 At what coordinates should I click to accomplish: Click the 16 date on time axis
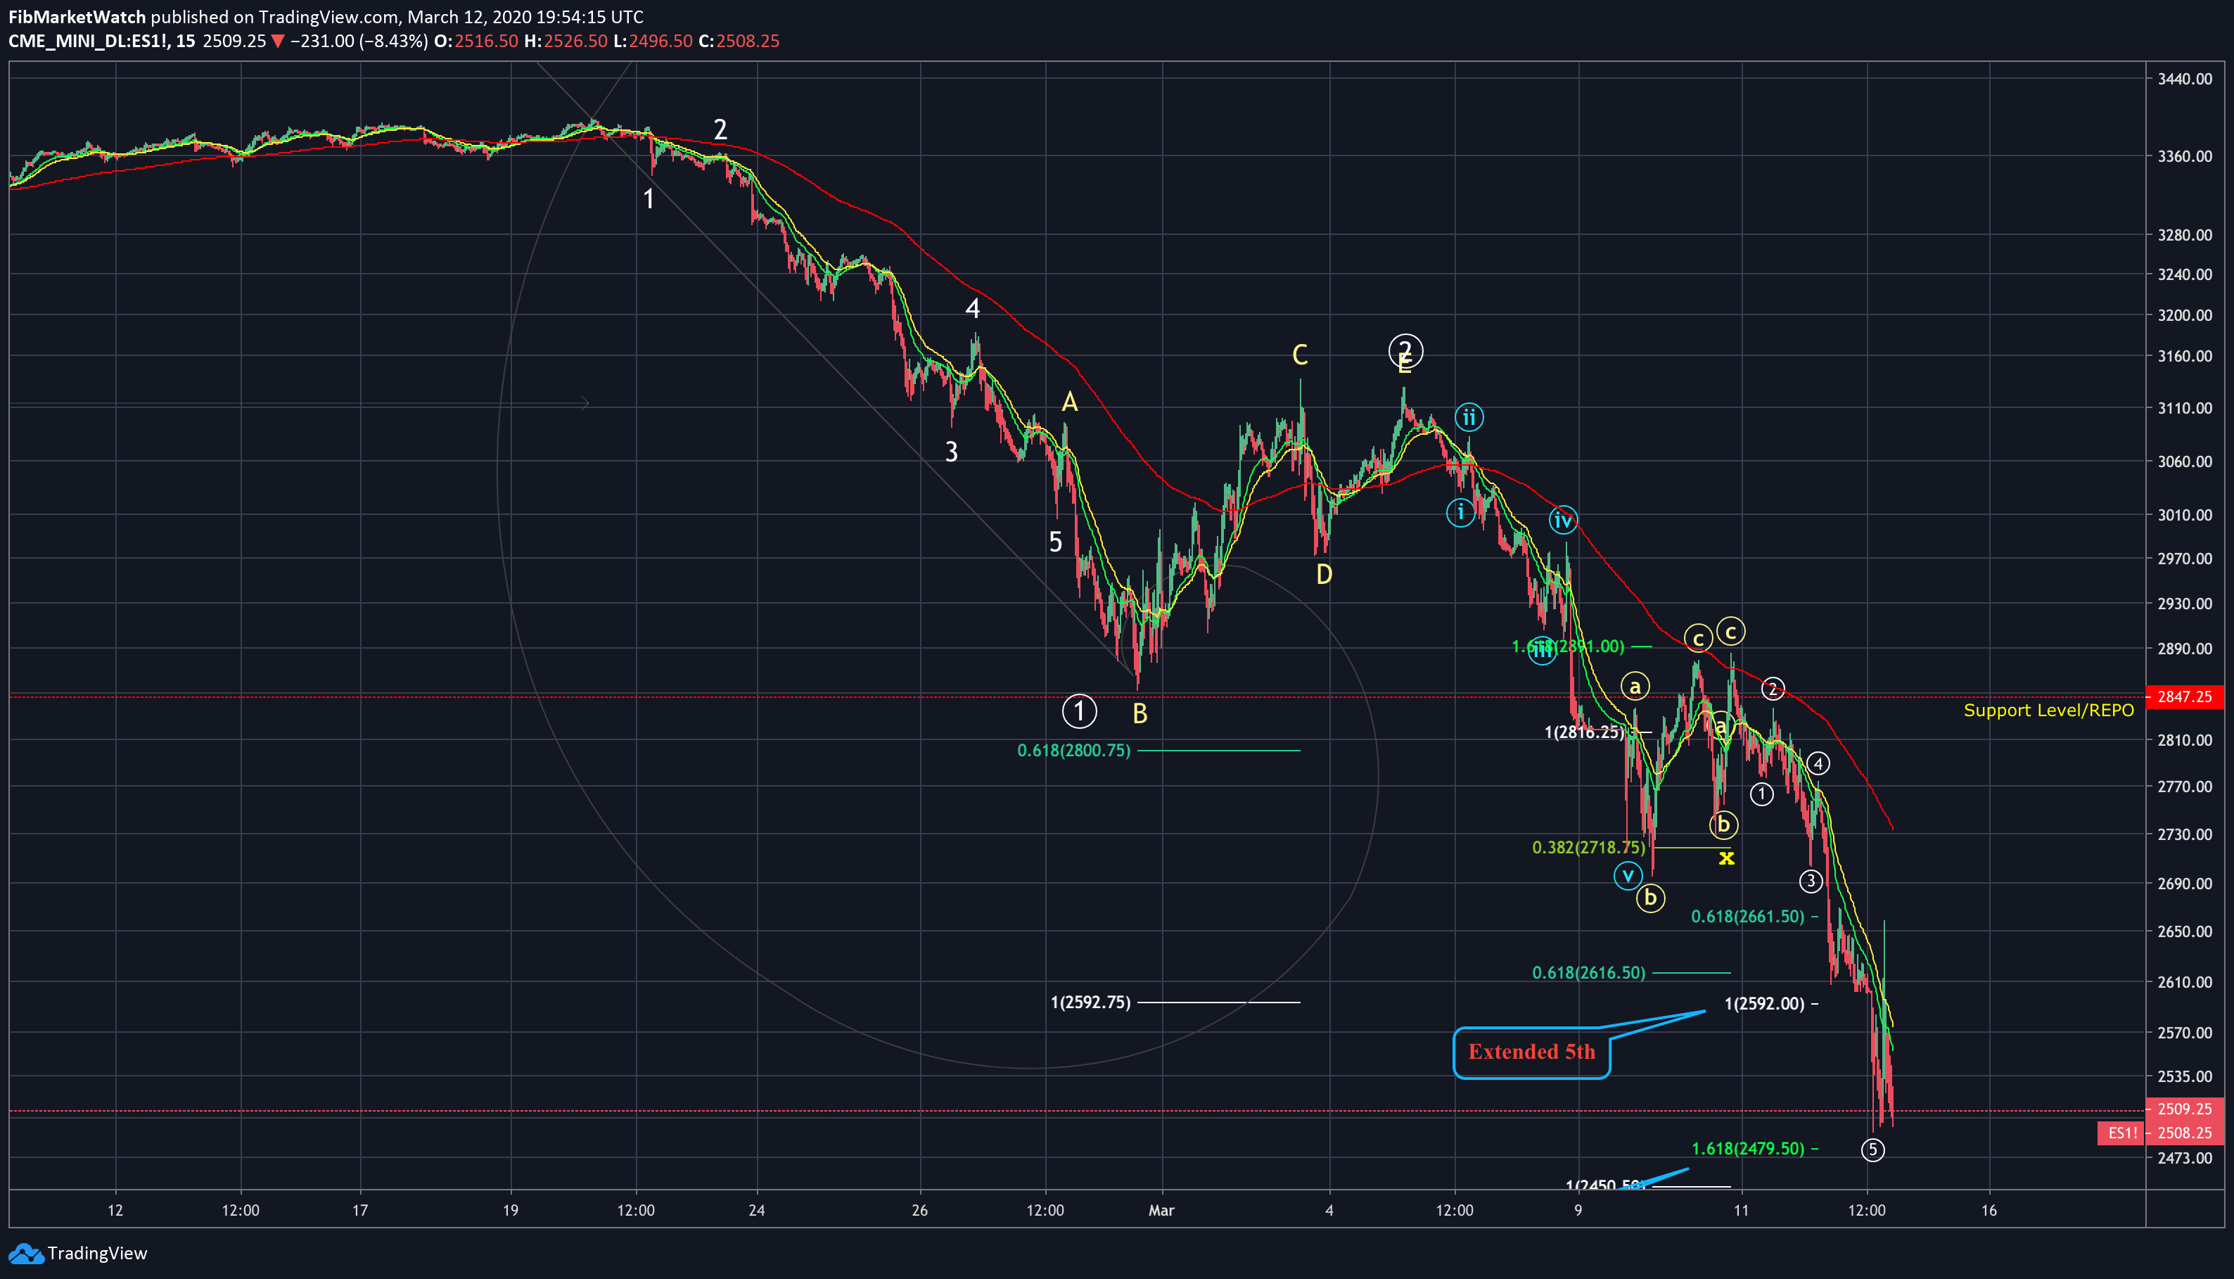(1989, 1211)
